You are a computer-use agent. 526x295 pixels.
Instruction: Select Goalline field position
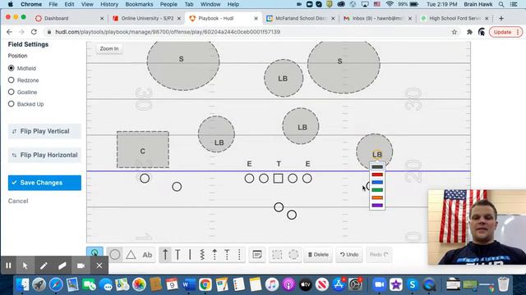(x=11, y=92)
